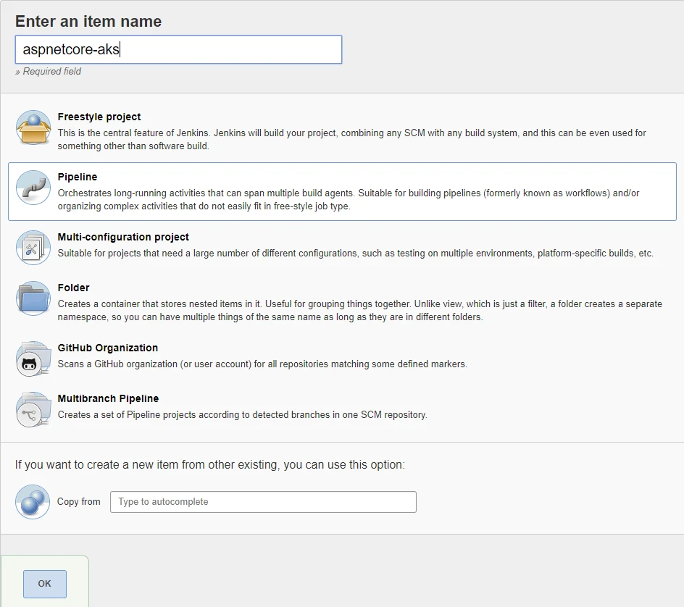The image size is (684, 607).
Task: Click the Multibranch Pipeline icon
Action: [33, 409]
